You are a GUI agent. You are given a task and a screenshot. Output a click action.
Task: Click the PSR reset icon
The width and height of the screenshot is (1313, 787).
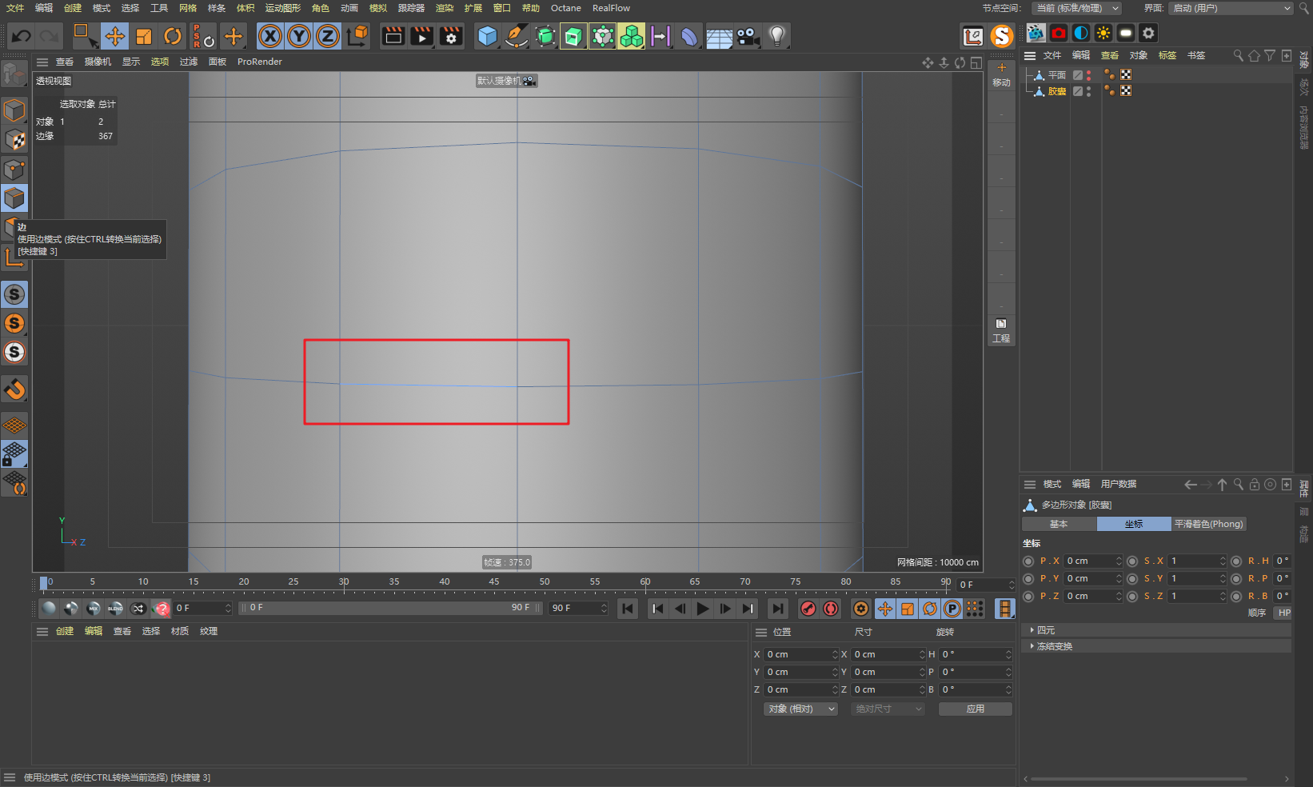pyautogui.click(x=203, y=36)
